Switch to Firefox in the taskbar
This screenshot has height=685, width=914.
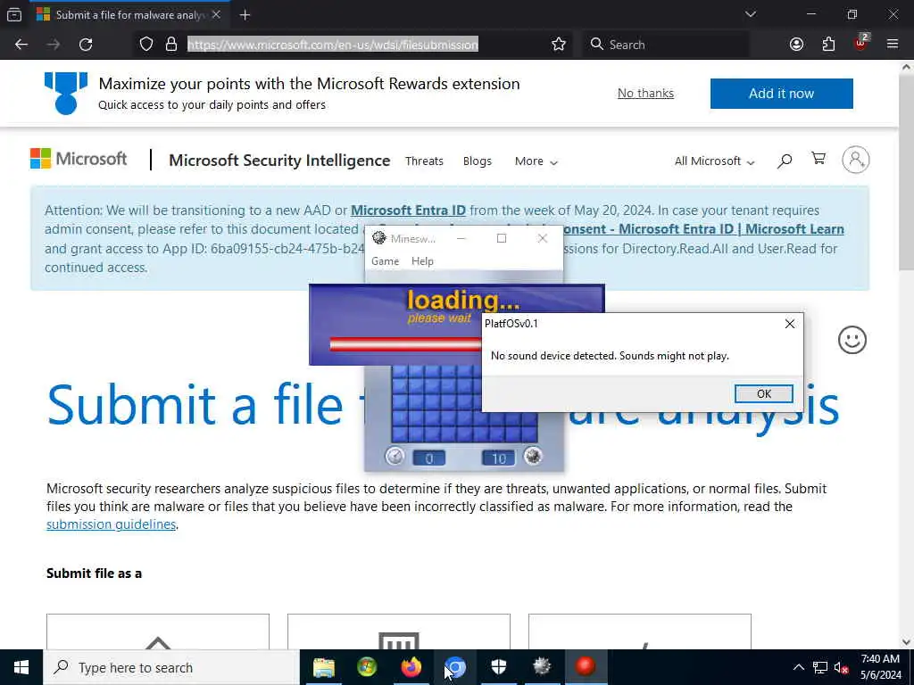pos(411,667)
